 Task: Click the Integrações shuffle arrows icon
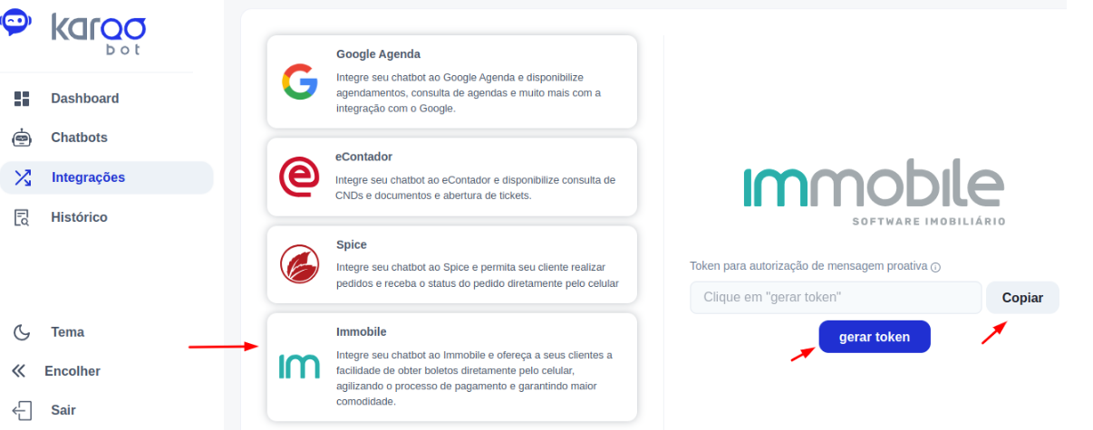pos(23,177)
